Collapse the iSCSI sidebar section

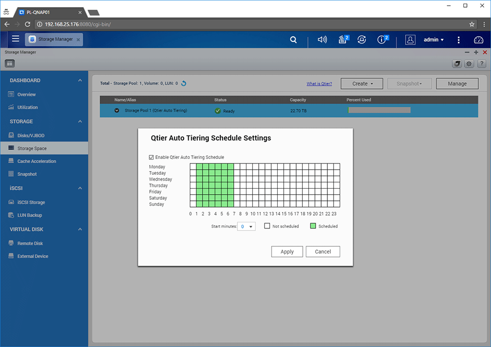(x=80, y=188)
